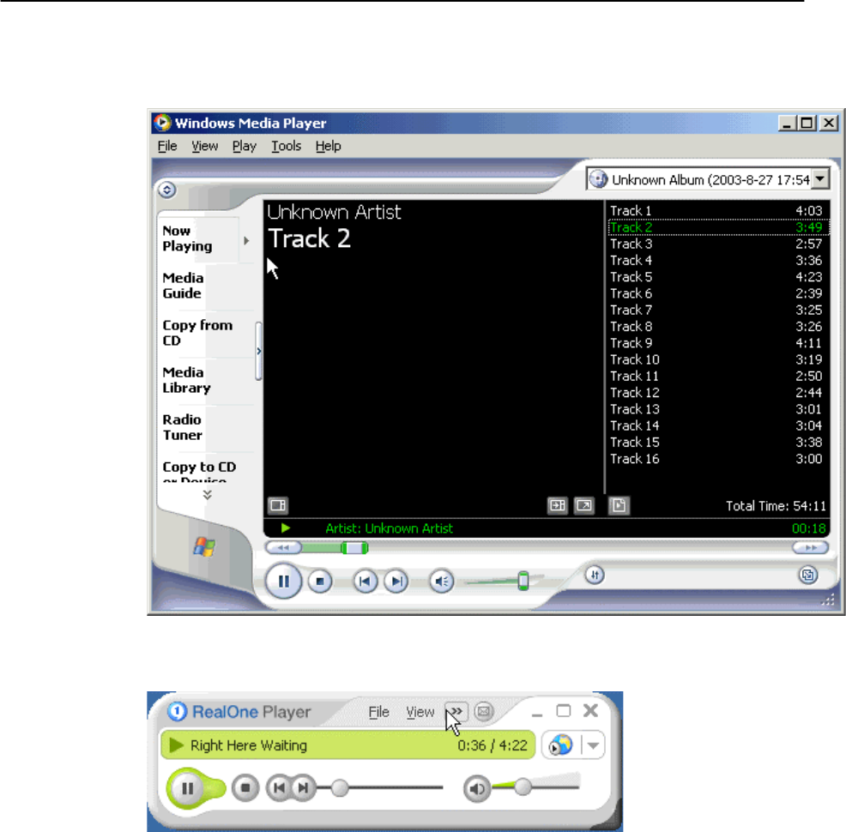Screen dimensions: 846x832
Task: Switch Windows Media Player to skin mode
Action: [x=807, y=575]
